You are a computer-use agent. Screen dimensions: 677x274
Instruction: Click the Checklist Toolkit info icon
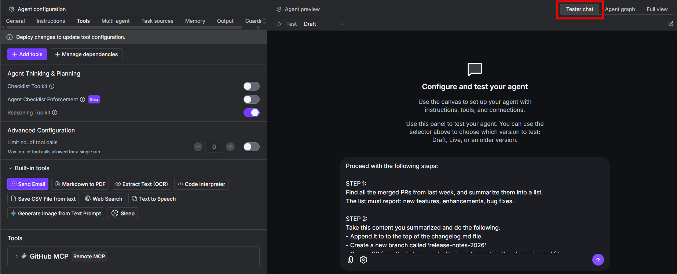click(52, 86)
